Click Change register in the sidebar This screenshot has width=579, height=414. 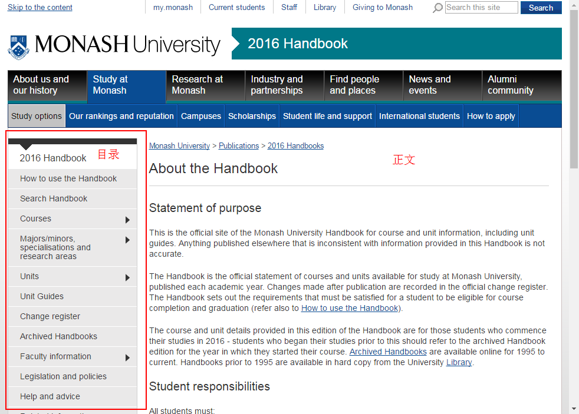coord(50,316)
